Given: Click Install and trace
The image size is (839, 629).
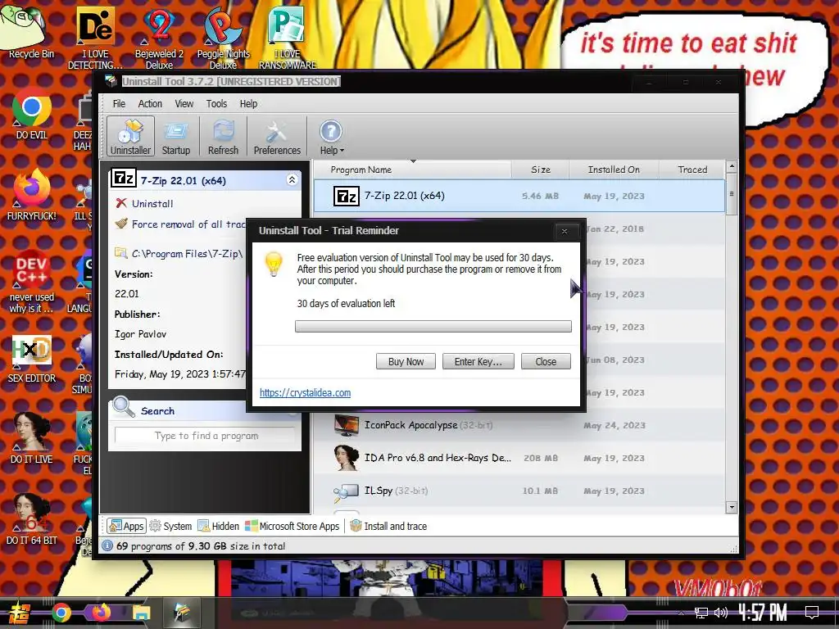Looking at the screenshot, I should pyautogui.click(x=388, y=527).
